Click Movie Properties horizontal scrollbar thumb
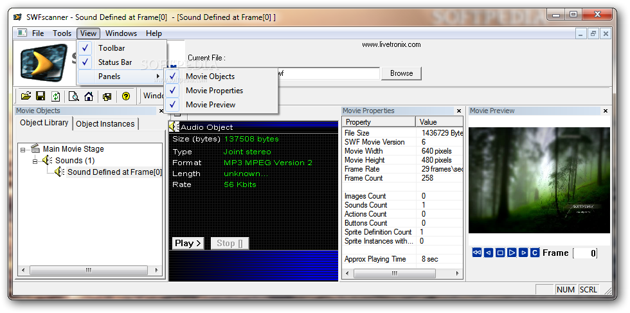Viewport: 630px width, 313px height. (x=395, y=273)
